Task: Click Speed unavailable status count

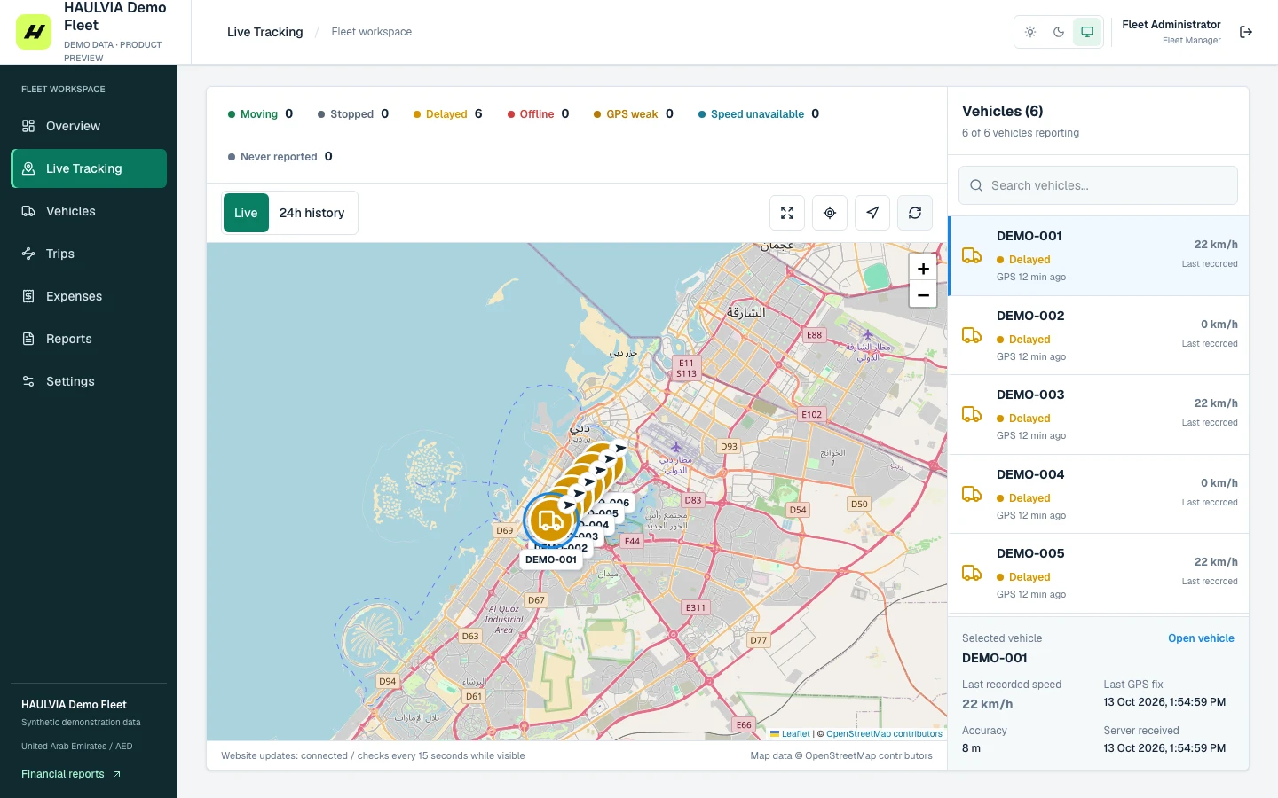Action: click(759, 114)
